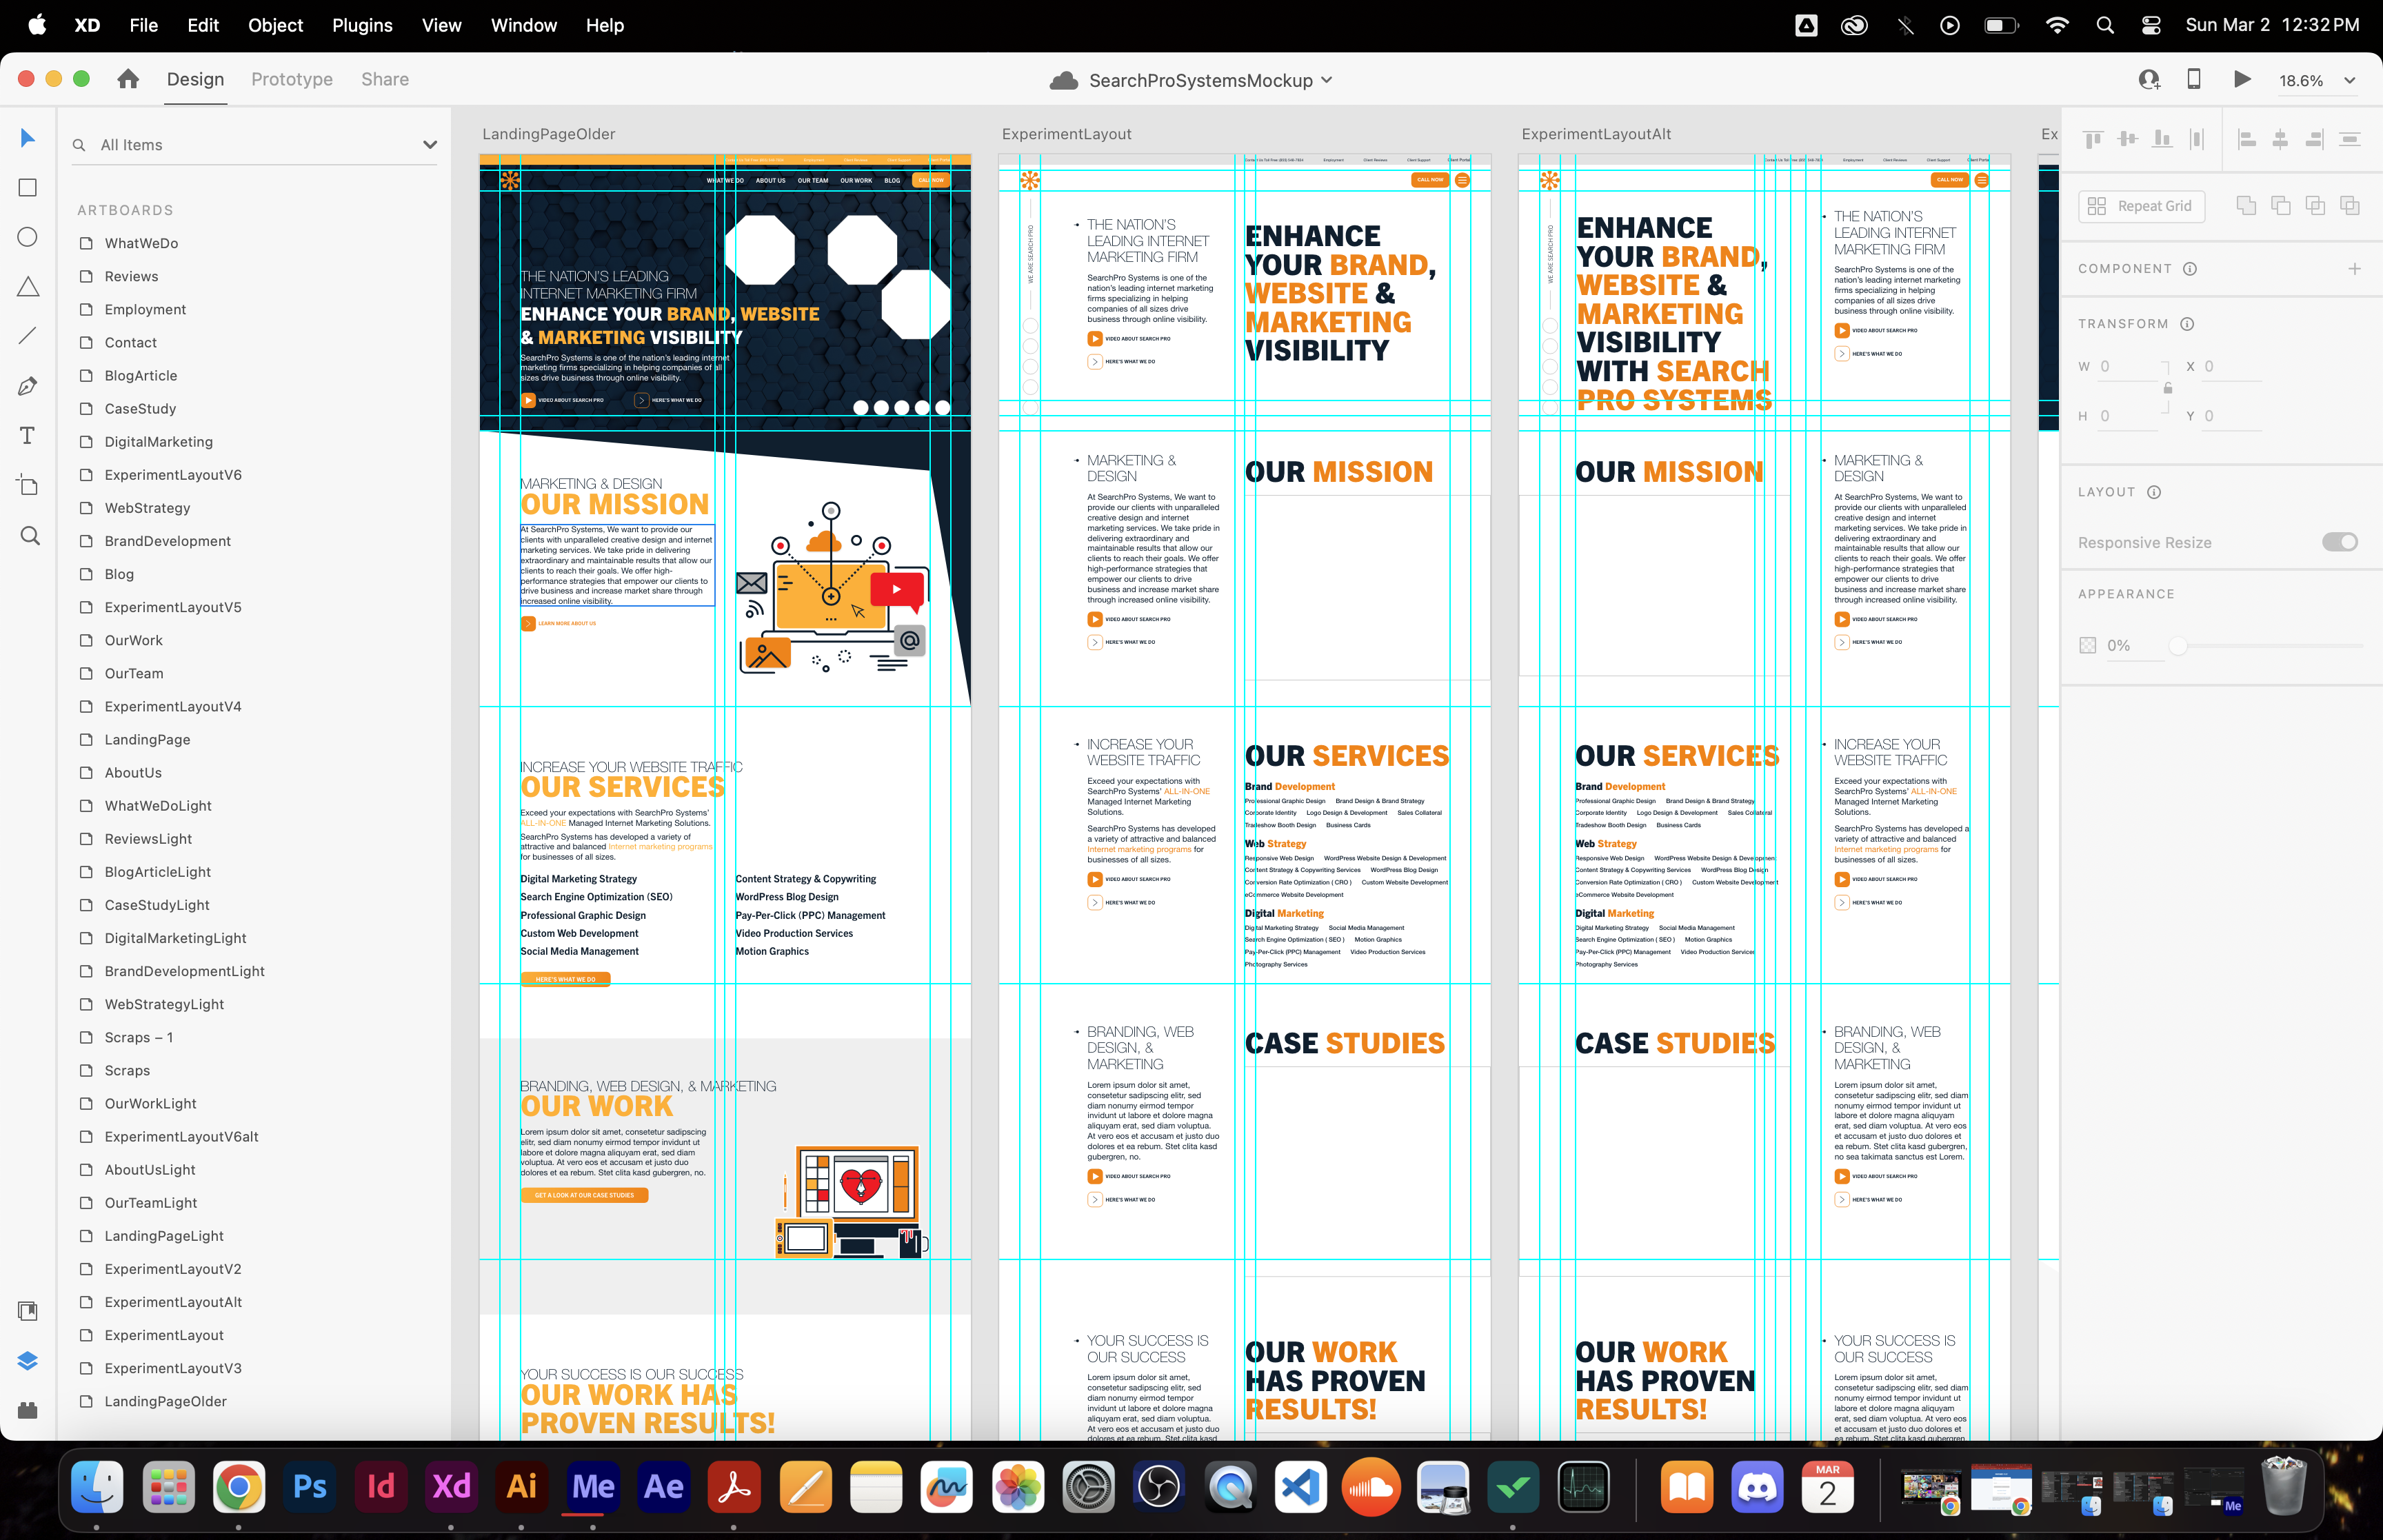The image size is (2383, 1540).
Task: Expand the All Items filter dropdown
Action: pyautogui.click(x=430, y=145)
